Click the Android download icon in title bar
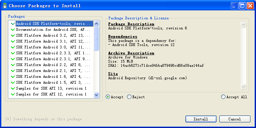 coord(5,6)
